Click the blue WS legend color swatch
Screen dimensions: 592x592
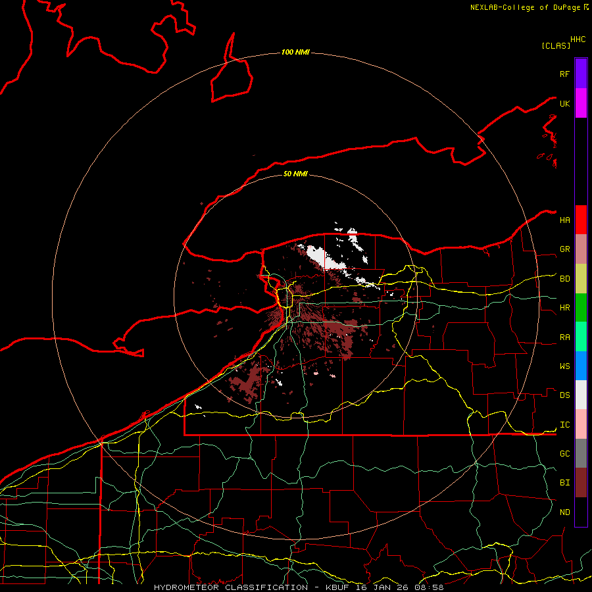coord(581,366)
